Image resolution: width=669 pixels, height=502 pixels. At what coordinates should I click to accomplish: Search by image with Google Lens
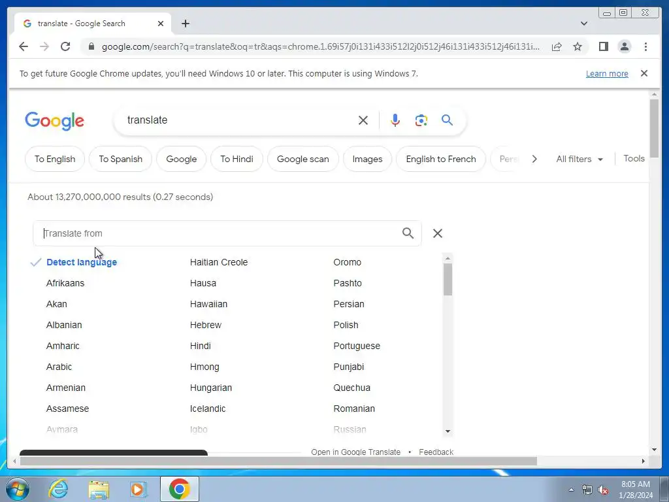(421, 120)
